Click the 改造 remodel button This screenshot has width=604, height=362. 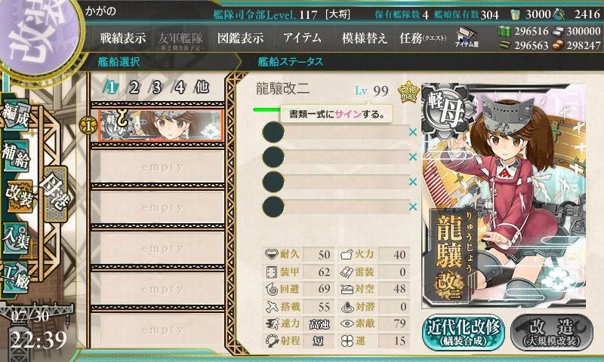(x=552, y=333)
